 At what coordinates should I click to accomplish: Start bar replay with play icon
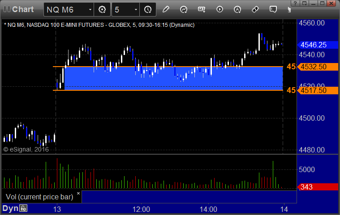point(219,9)
